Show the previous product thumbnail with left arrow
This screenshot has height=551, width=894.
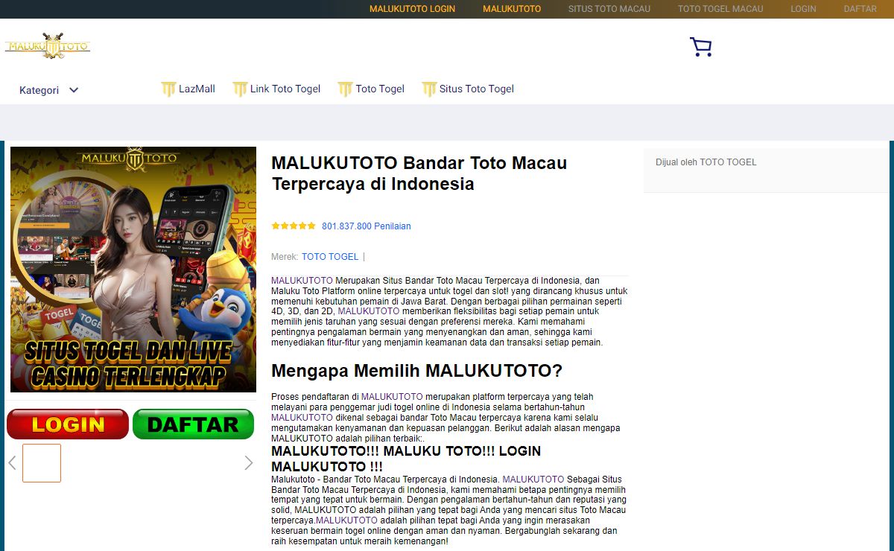pos(12,463)
